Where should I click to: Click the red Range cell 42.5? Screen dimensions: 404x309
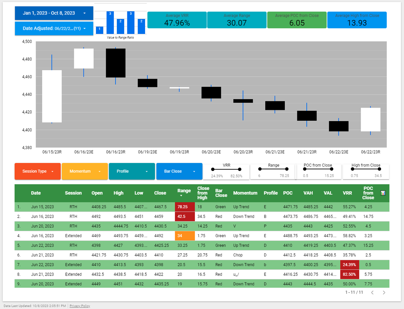[x=185, y=216]
